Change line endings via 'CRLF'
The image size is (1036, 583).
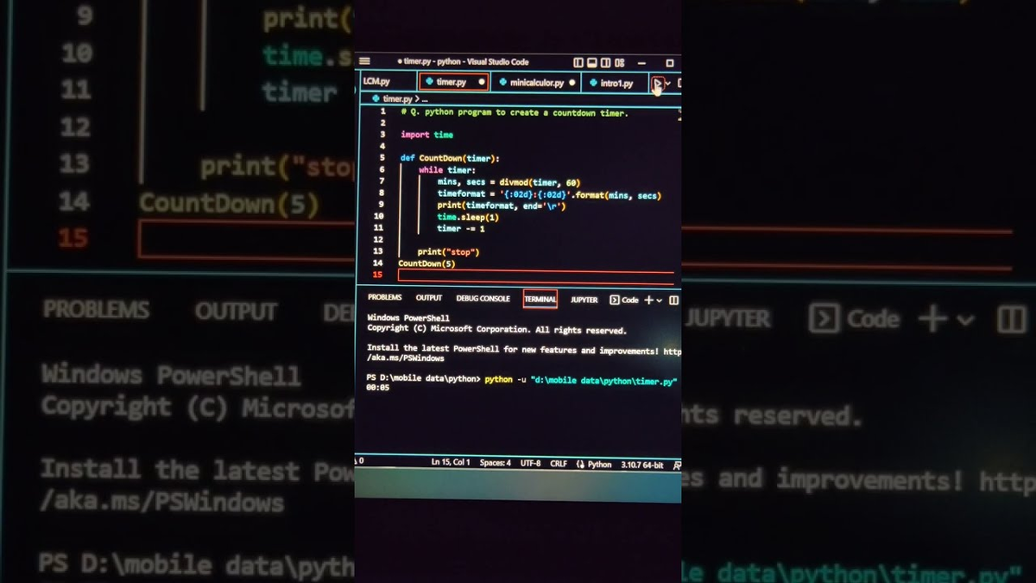tap(559, 464)
